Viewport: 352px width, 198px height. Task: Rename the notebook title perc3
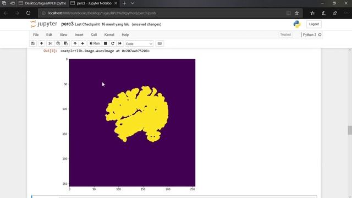tap(67, 24)
